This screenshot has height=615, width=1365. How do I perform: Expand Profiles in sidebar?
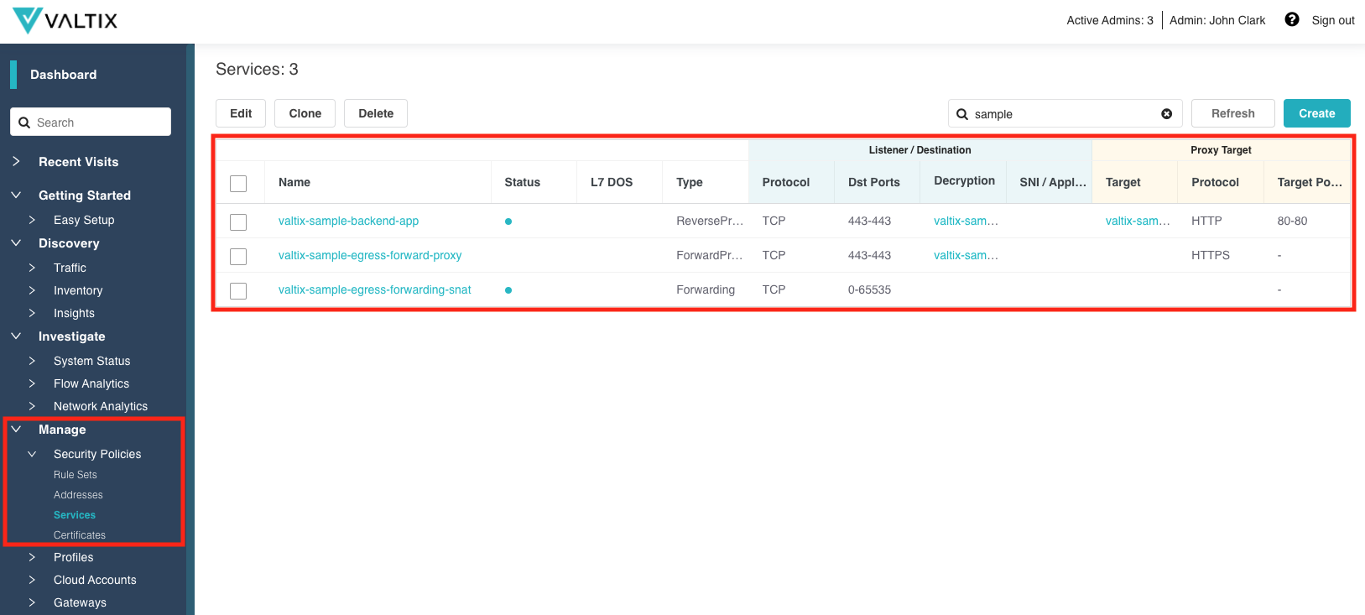32,557
